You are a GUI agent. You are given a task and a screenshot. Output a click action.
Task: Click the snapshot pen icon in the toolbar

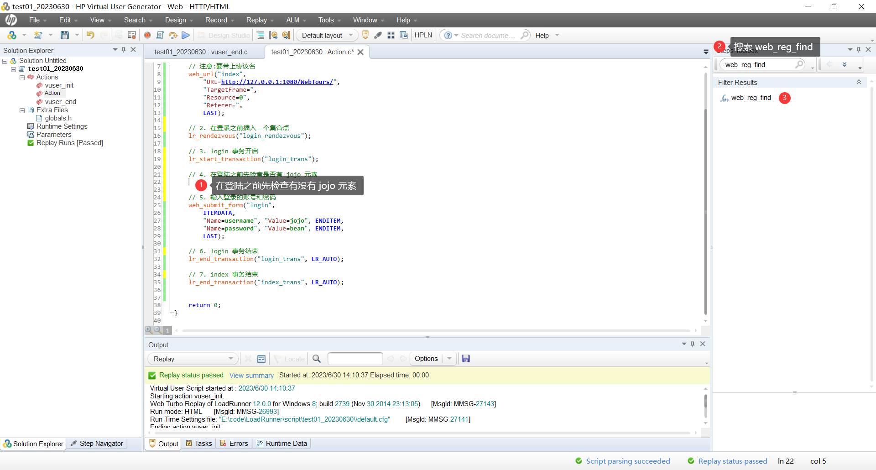(x=378, y=35)
